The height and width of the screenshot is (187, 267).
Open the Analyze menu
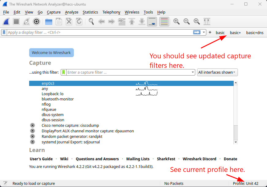71,12
